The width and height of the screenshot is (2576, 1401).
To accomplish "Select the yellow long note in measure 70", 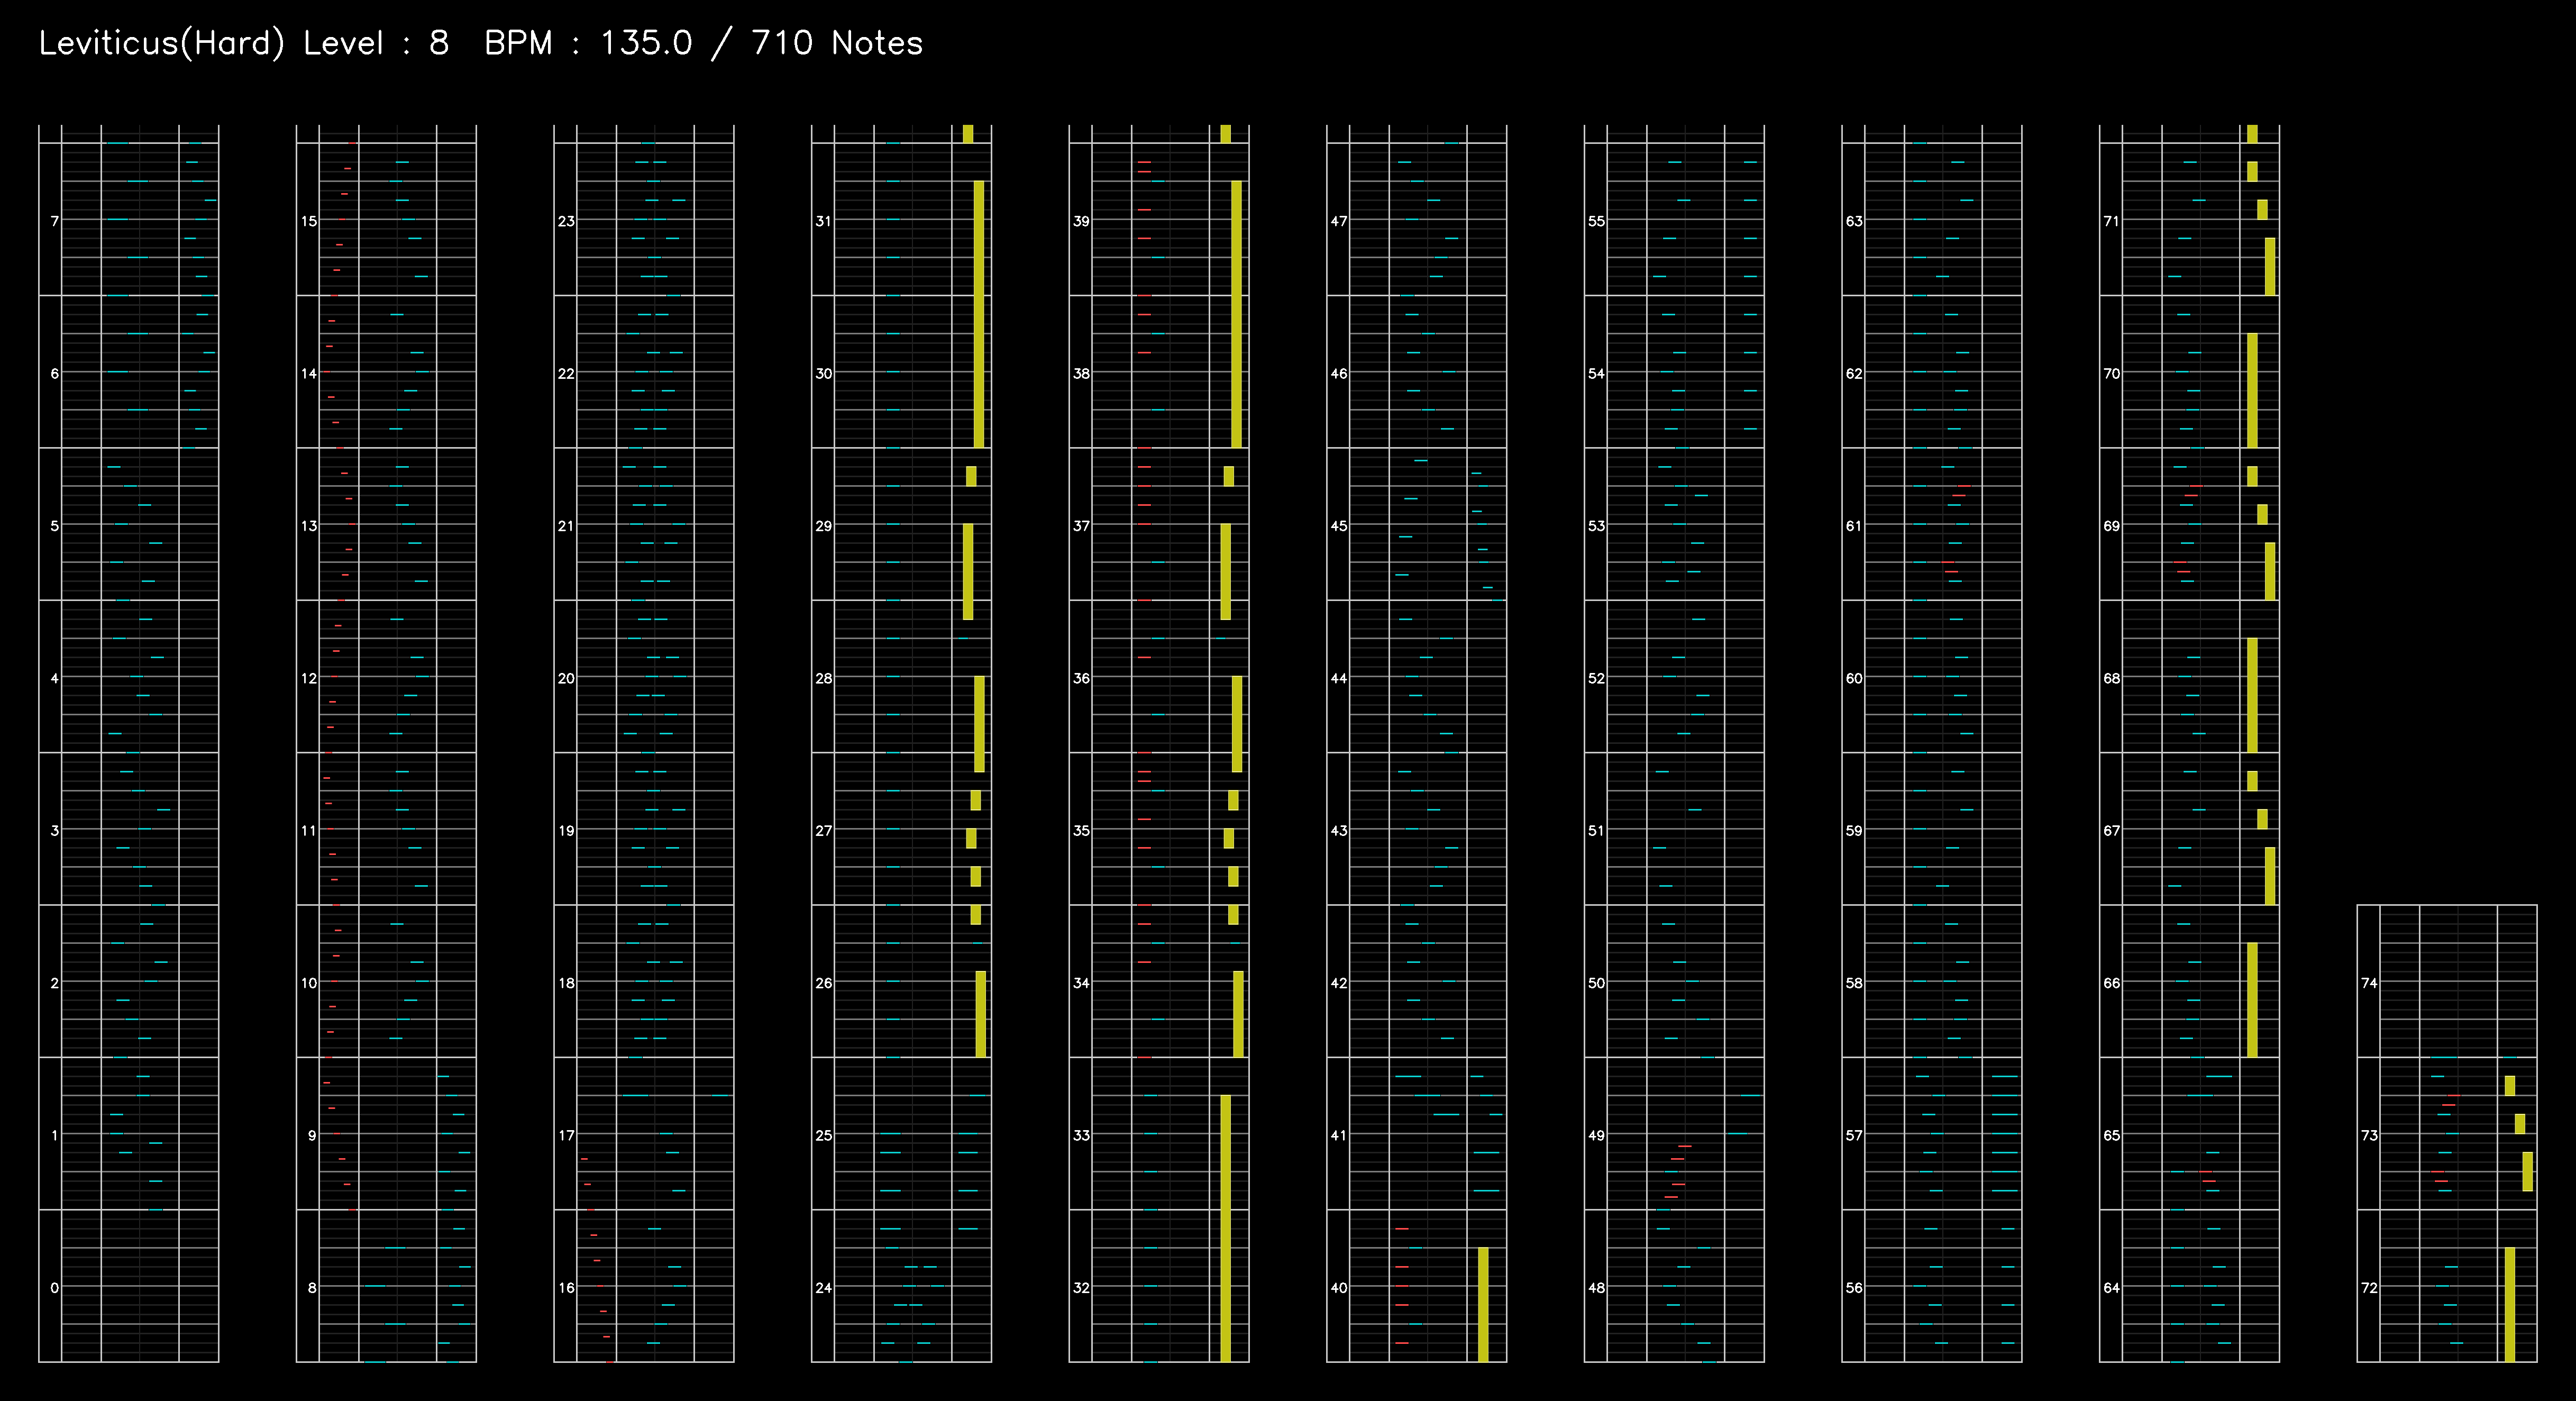I will point(2252,390).
